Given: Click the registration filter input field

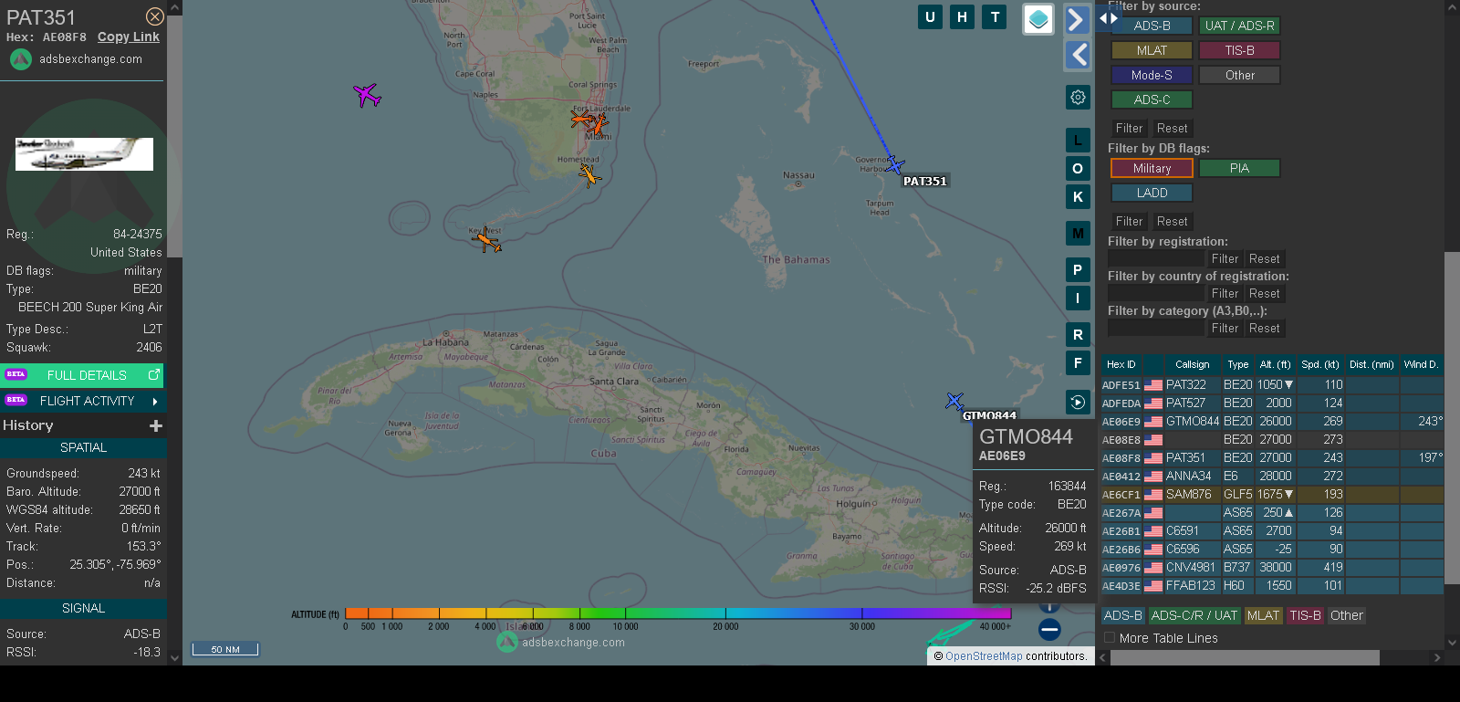Looking at the screenshot, I should [x=1156, y=259].
